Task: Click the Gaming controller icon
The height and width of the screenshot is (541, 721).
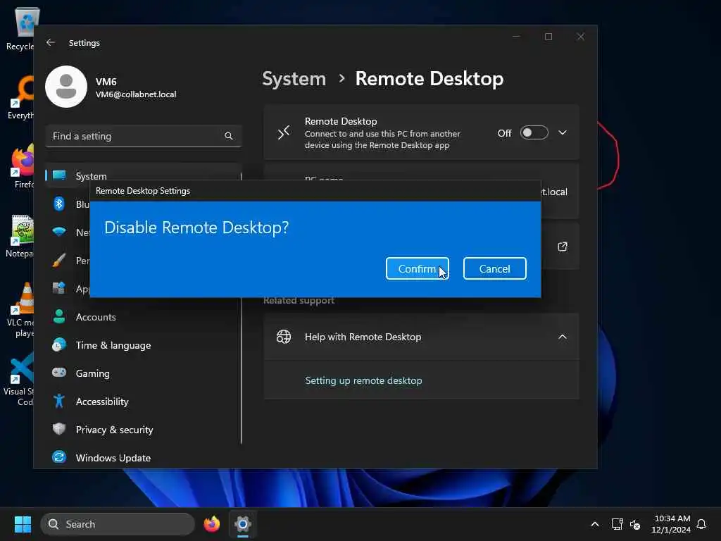Action: click(x=59, y=373)
